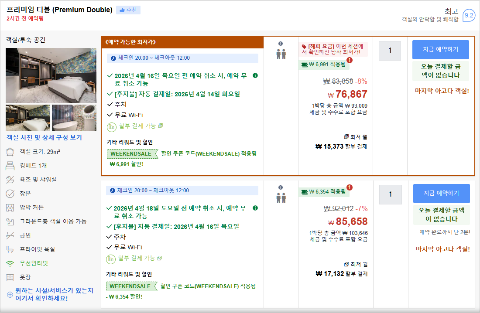Image resolution: width=480 pixels, height=313 pixels.
Task: Open 객실 사진 및 상세 구성 보기 link
Action: (45, 138)
